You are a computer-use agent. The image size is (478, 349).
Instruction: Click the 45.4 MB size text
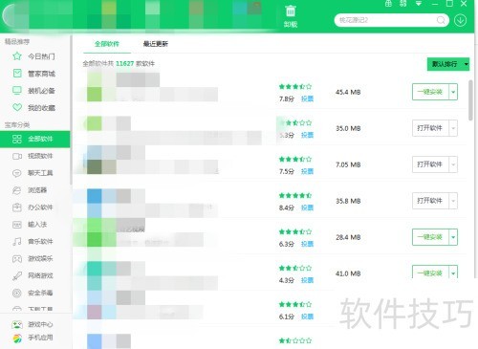click(348, 93)
